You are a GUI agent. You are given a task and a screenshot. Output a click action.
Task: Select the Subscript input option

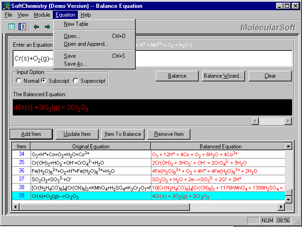click(x=44, y=81)
